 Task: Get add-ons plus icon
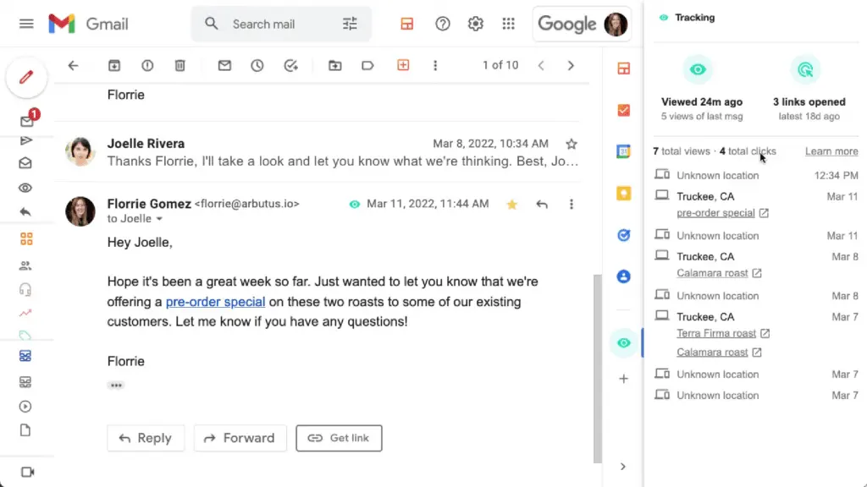pos(624,379)
